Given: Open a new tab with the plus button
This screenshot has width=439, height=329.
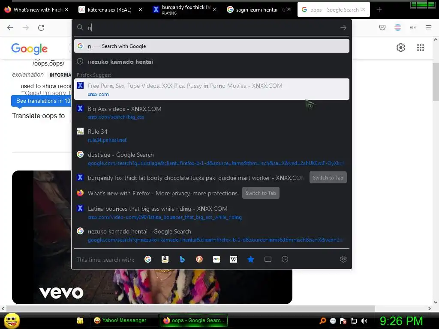Looking at the screenshot, I should [x=379, y=10].
